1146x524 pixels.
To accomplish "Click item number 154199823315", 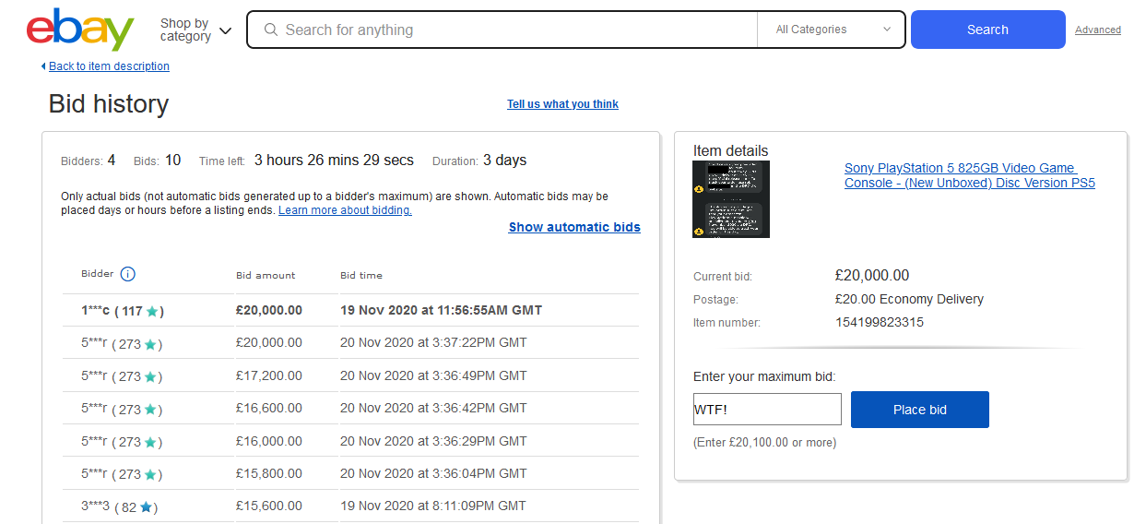I will 880,322.
